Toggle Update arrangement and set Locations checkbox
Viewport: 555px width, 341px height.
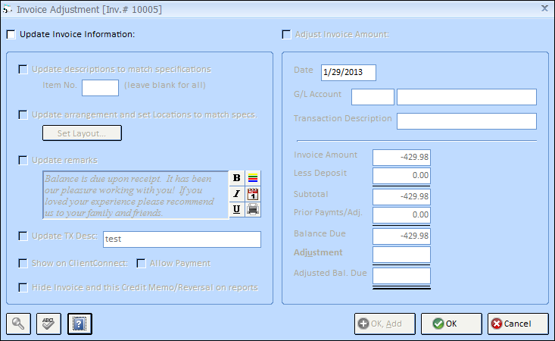pyautogui.click(x=23, y=115)
